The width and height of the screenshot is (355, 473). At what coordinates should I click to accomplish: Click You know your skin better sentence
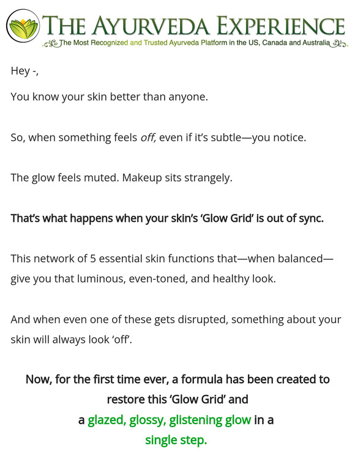coord(110,97)
